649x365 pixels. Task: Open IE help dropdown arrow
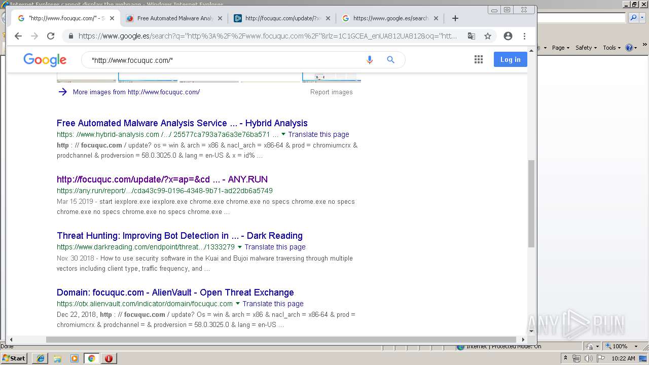tap(635, 48)
